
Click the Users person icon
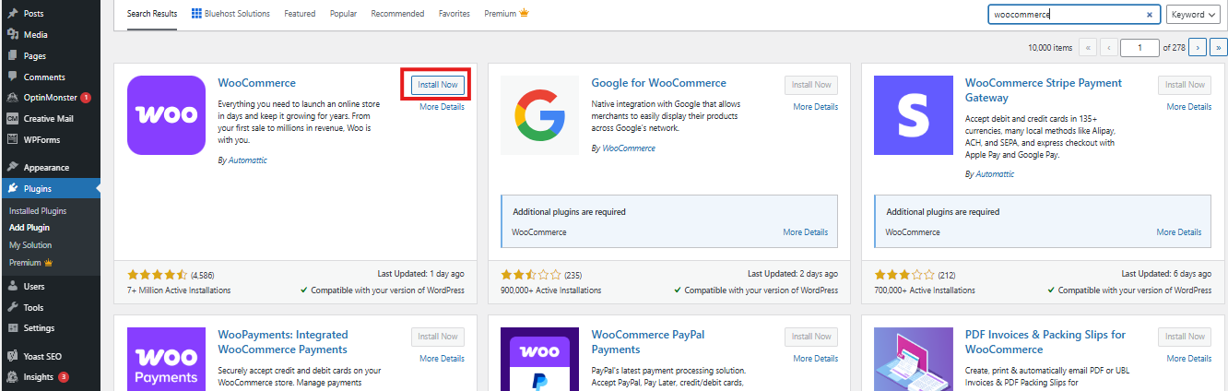(12, 287)
